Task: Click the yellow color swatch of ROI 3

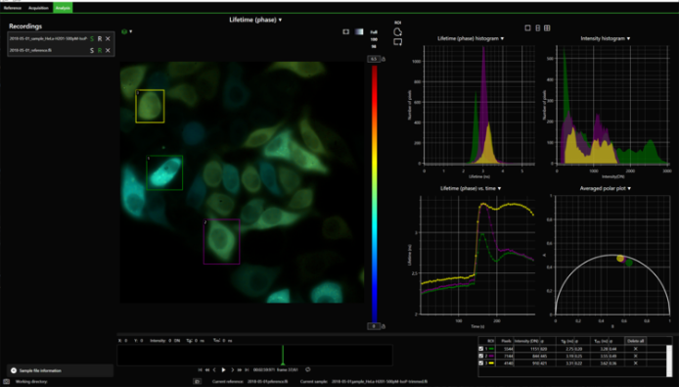Action: click(491, 363)
